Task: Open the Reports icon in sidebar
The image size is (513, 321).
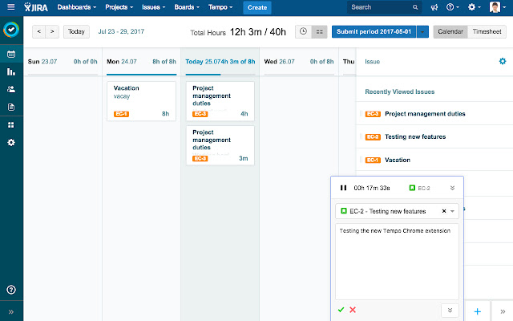Action: pyautogui.click(x=11, y=71)
